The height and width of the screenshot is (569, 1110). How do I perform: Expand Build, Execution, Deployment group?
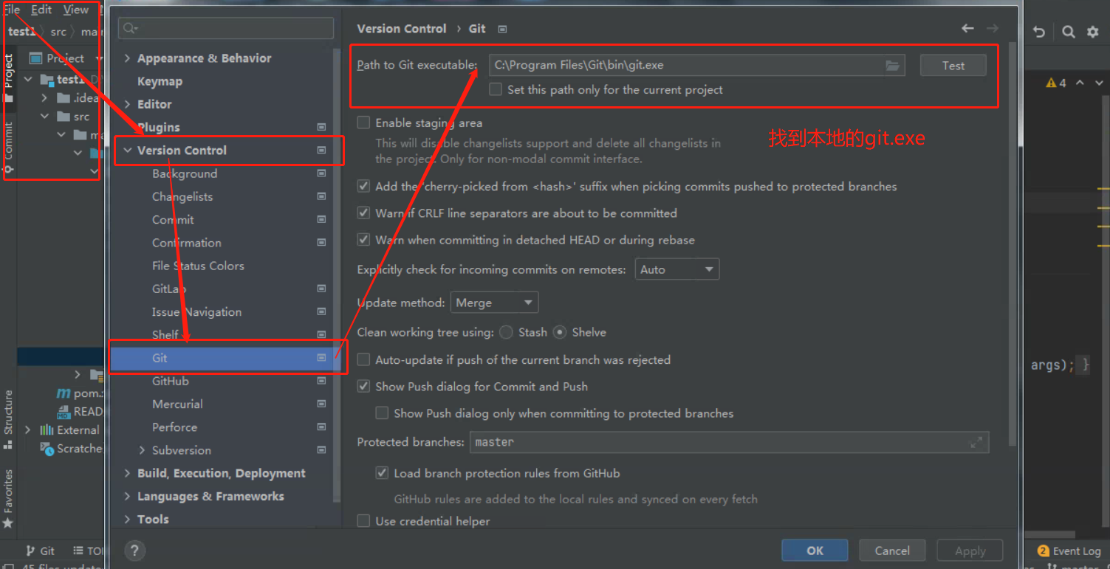point(128,473)
